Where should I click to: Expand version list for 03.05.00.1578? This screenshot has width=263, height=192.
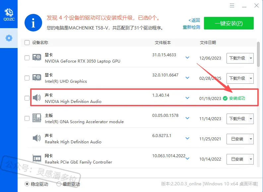pyautogui.click(x=187, y=118)
